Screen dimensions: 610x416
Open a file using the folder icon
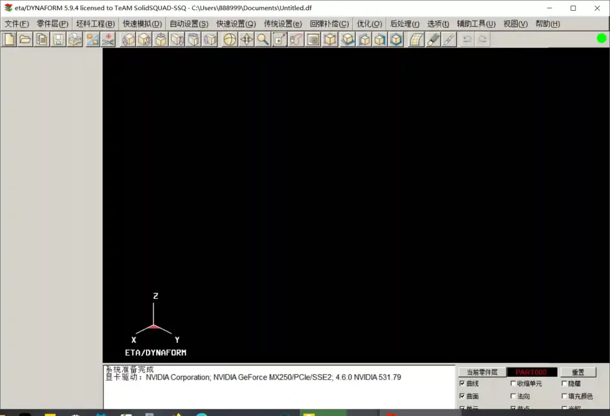[26, 40]
